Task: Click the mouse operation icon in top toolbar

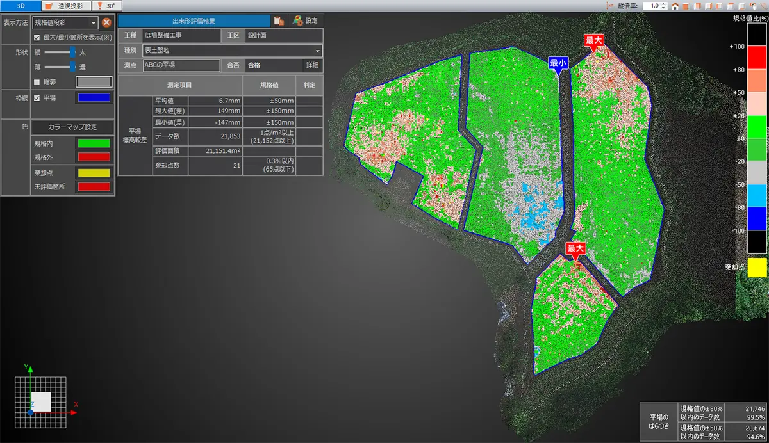Action: pyautogui.click(x=754, y=6)
